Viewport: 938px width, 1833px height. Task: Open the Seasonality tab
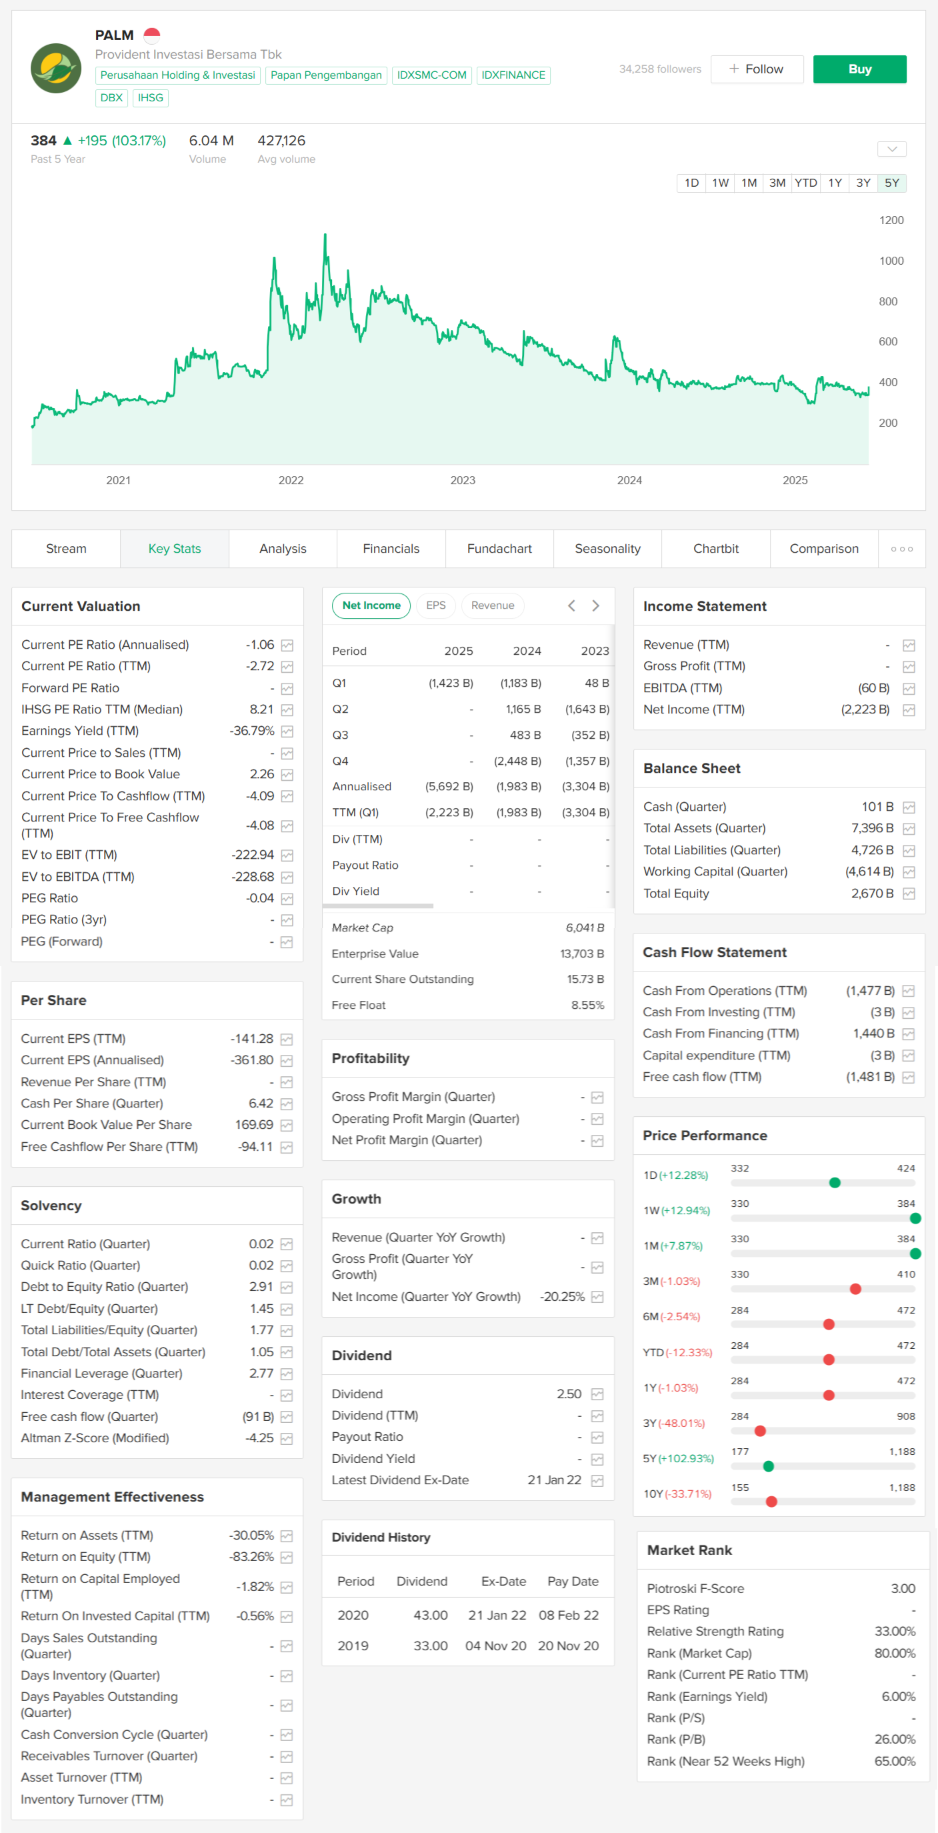[x=608, y=549]
